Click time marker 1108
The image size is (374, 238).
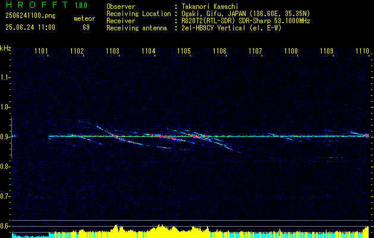291,51
